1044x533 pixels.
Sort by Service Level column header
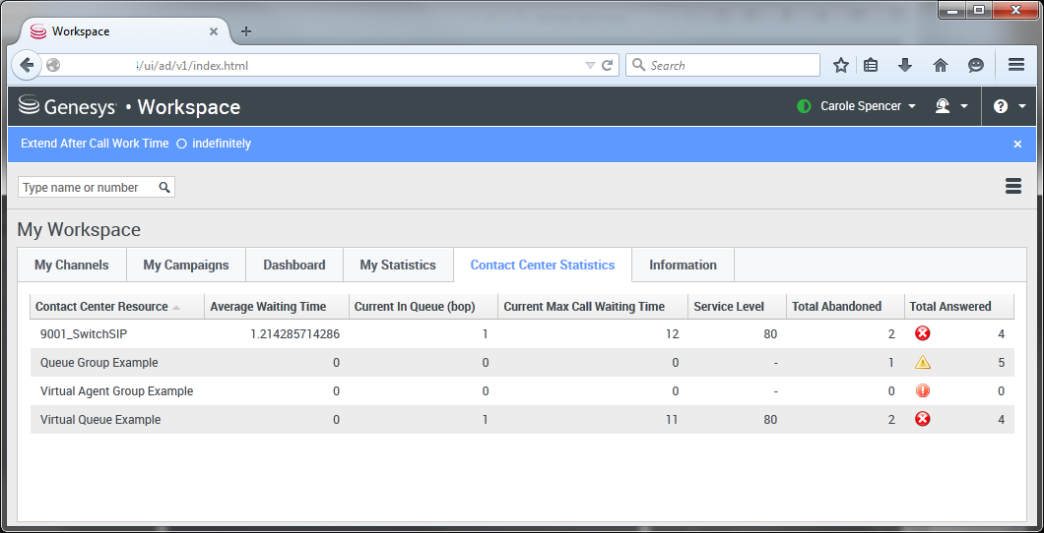728,306
